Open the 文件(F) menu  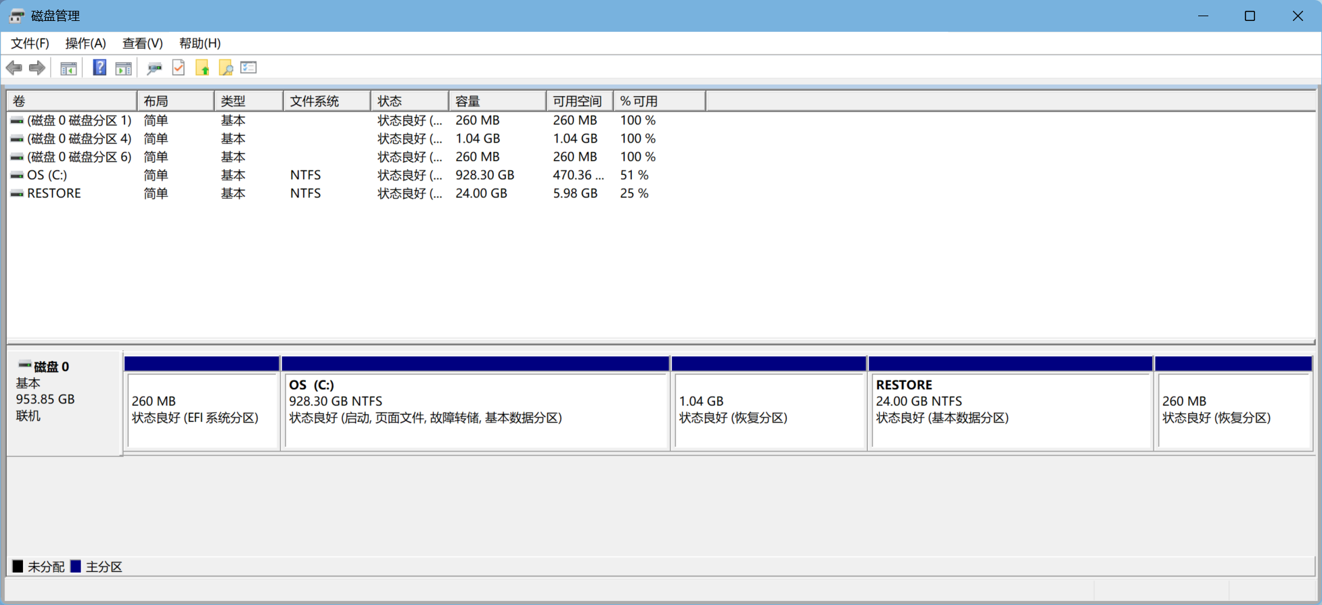[30, 43]
